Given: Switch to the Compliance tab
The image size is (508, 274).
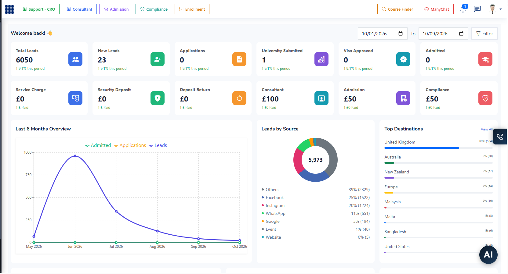Looking at the screenshot, I should (x=154, y=9).
